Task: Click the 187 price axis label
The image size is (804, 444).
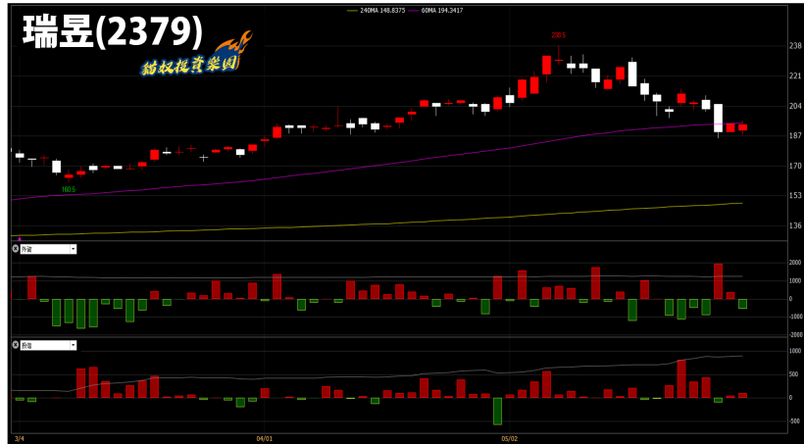Action: (795, 136)
